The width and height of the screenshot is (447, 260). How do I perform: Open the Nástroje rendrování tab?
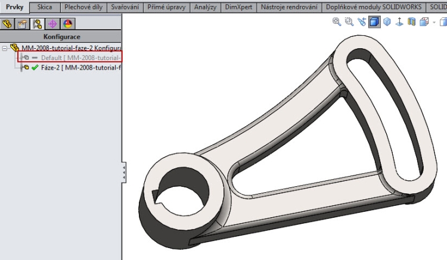289,7
